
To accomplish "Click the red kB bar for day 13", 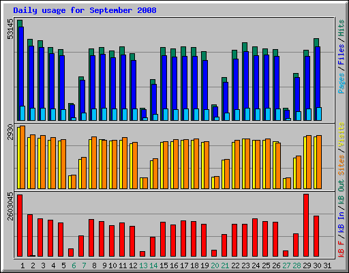I will click(x=142, y=254).
